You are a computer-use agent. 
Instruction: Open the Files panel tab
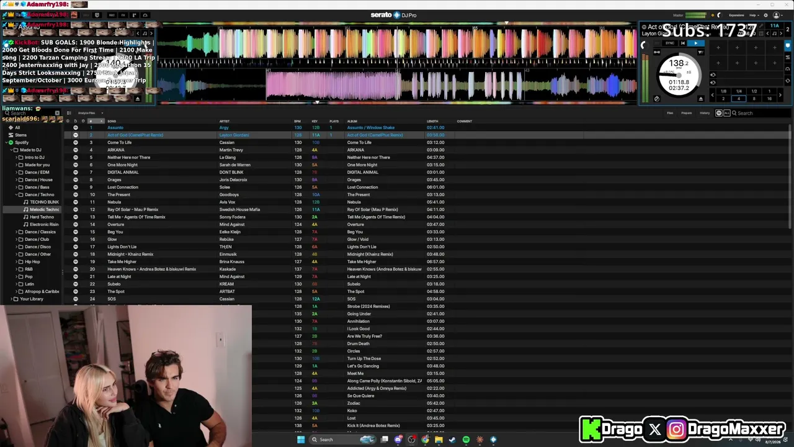[x=670, y=113]
